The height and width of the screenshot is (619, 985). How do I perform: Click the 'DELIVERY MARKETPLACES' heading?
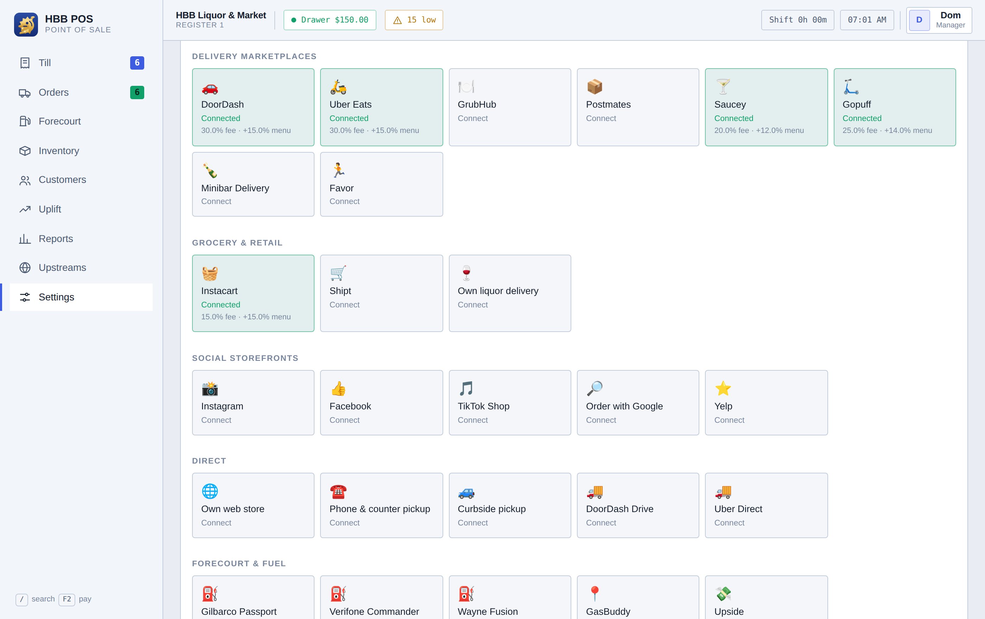[x=254, y=56]
